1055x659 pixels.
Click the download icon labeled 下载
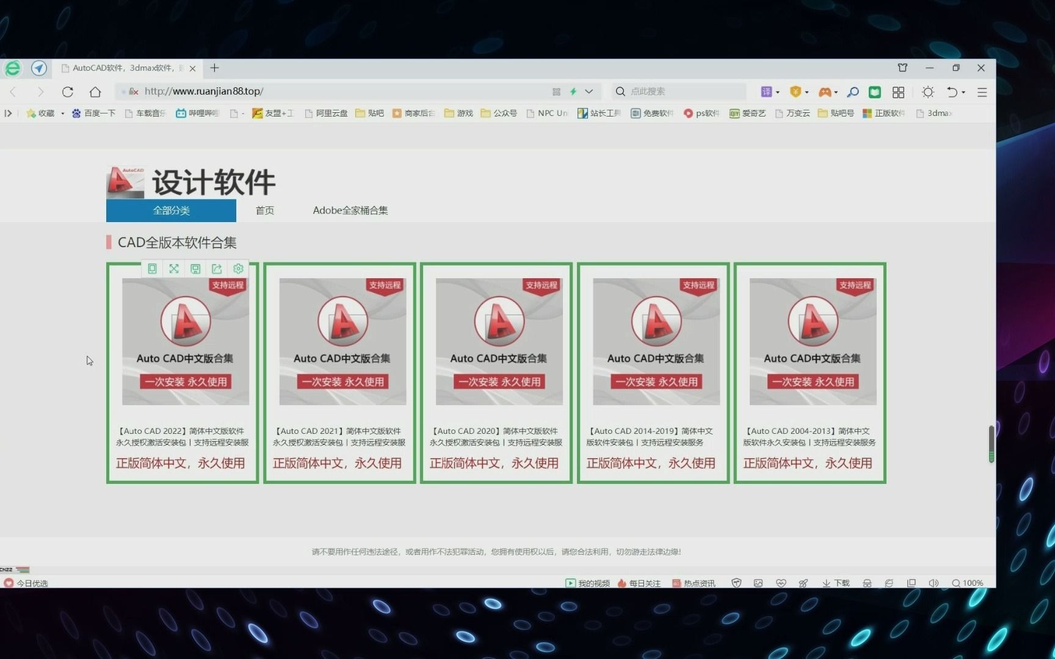tap(835, 583)
